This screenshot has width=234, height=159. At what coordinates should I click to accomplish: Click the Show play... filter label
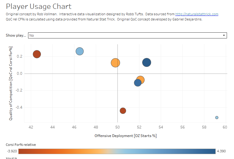click(16, 35)
